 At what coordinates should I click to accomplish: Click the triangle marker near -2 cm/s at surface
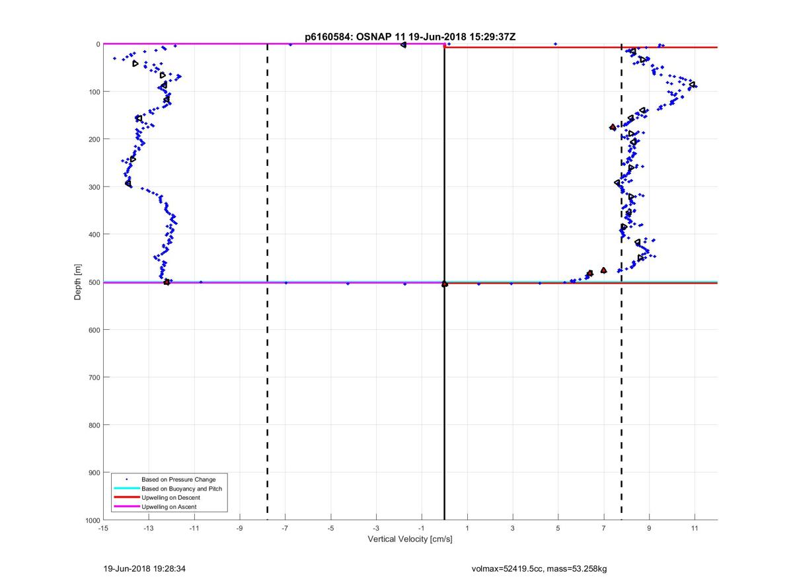pyautogui.click(x=403, y=45)
